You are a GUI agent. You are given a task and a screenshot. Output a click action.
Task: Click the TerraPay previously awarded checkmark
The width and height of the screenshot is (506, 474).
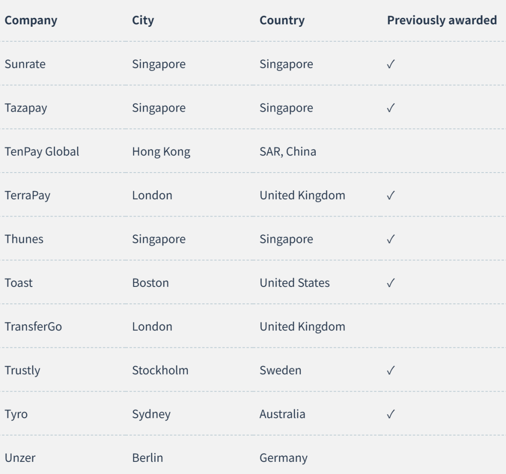(390, 196)
